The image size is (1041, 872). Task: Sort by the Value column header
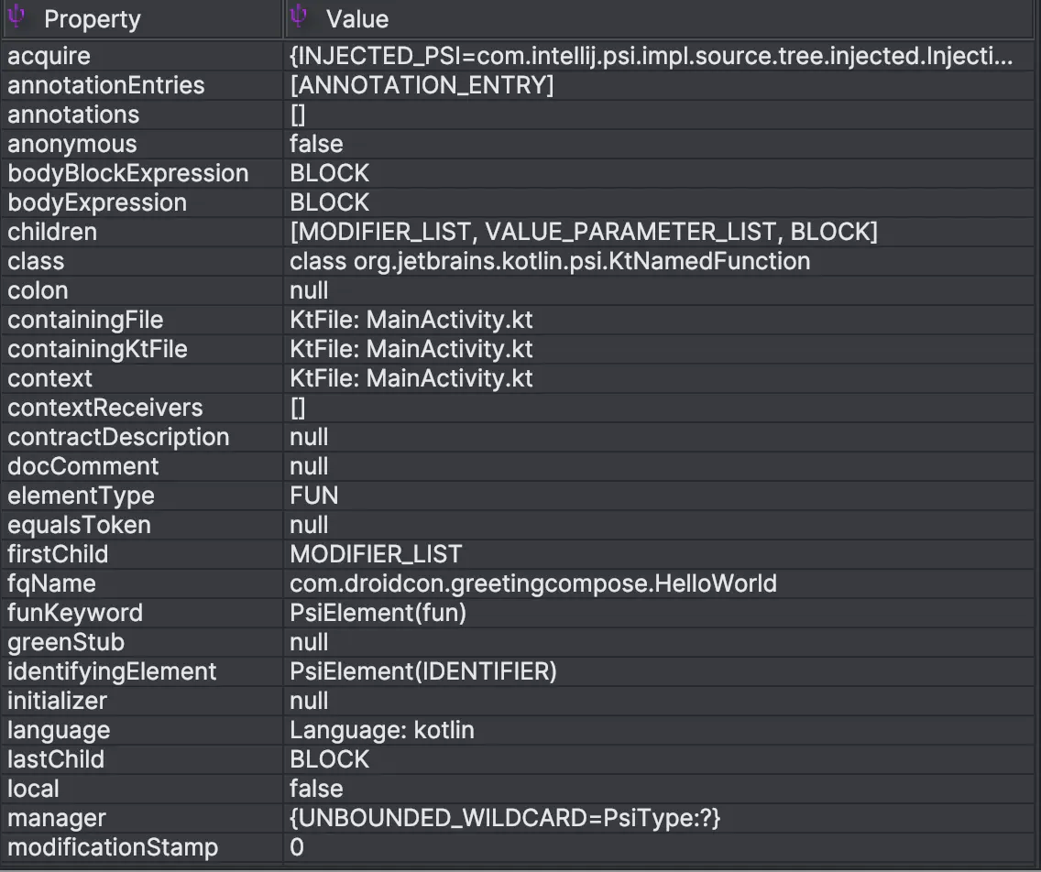click(357, 19)
